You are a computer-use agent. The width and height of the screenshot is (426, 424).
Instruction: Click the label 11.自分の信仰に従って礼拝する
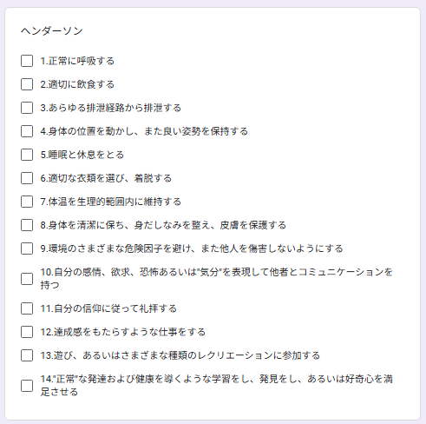pos(108,308)
